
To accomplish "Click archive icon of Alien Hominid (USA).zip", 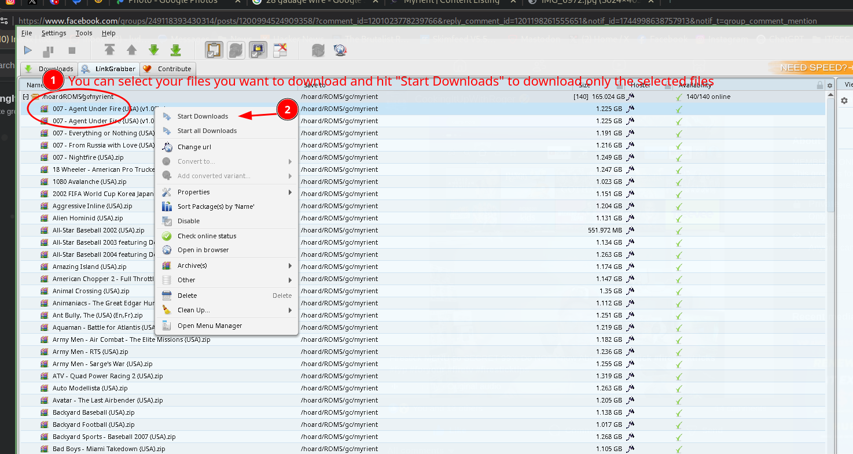I will 45,218.
